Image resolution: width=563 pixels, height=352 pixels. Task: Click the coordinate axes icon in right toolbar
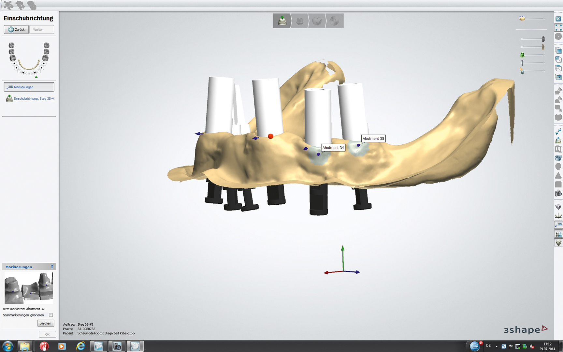point(558,216)
